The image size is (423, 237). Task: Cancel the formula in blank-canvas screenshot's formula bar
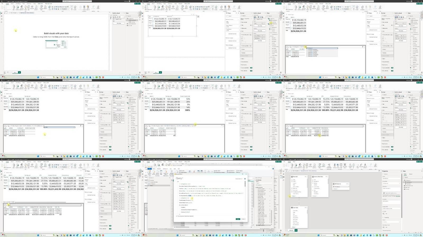tap(5, 13)
